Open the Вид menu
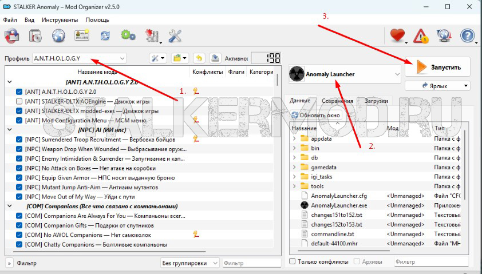This screenshot has width=482, height=274. [x=30, y=19]
